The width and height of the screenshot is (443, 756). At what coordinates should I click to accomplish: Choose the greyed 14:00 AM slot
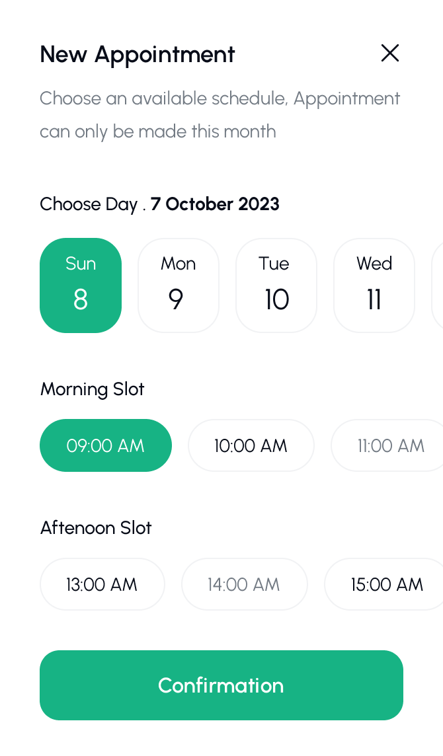(244, 584)
